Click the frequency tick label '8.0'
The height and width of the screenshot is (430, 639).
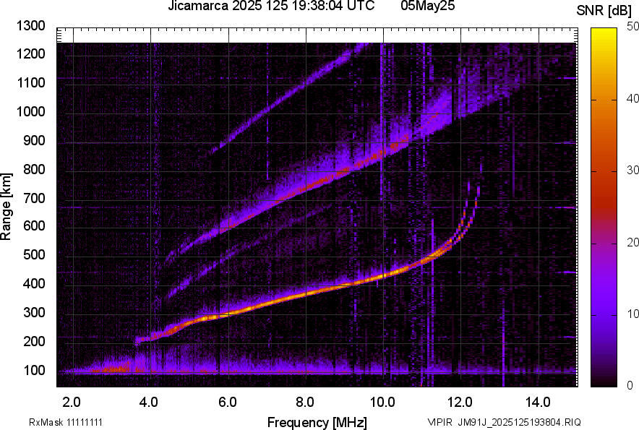click(305, 402)
